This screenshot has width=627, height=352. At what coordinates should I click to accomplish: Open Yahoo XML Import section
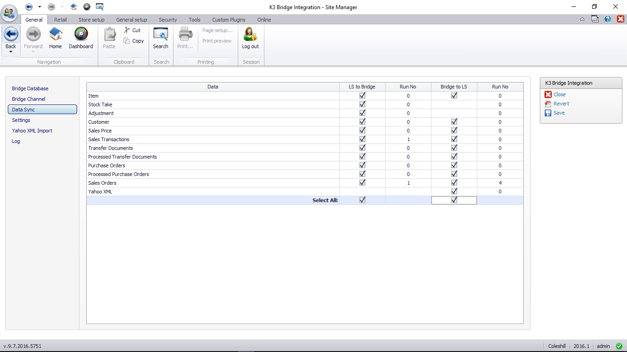tap(32, 131)
